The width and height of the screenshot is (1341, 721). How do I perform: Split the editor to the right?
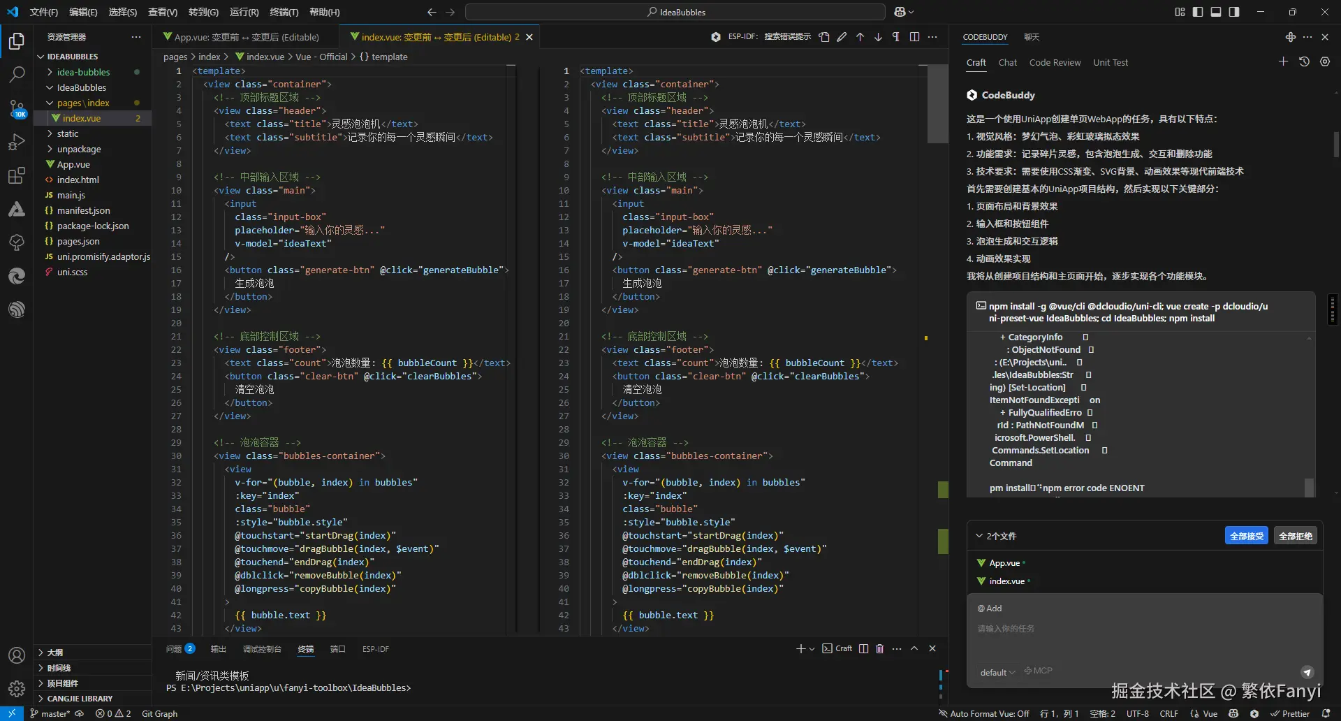click(x=914, y=37)
